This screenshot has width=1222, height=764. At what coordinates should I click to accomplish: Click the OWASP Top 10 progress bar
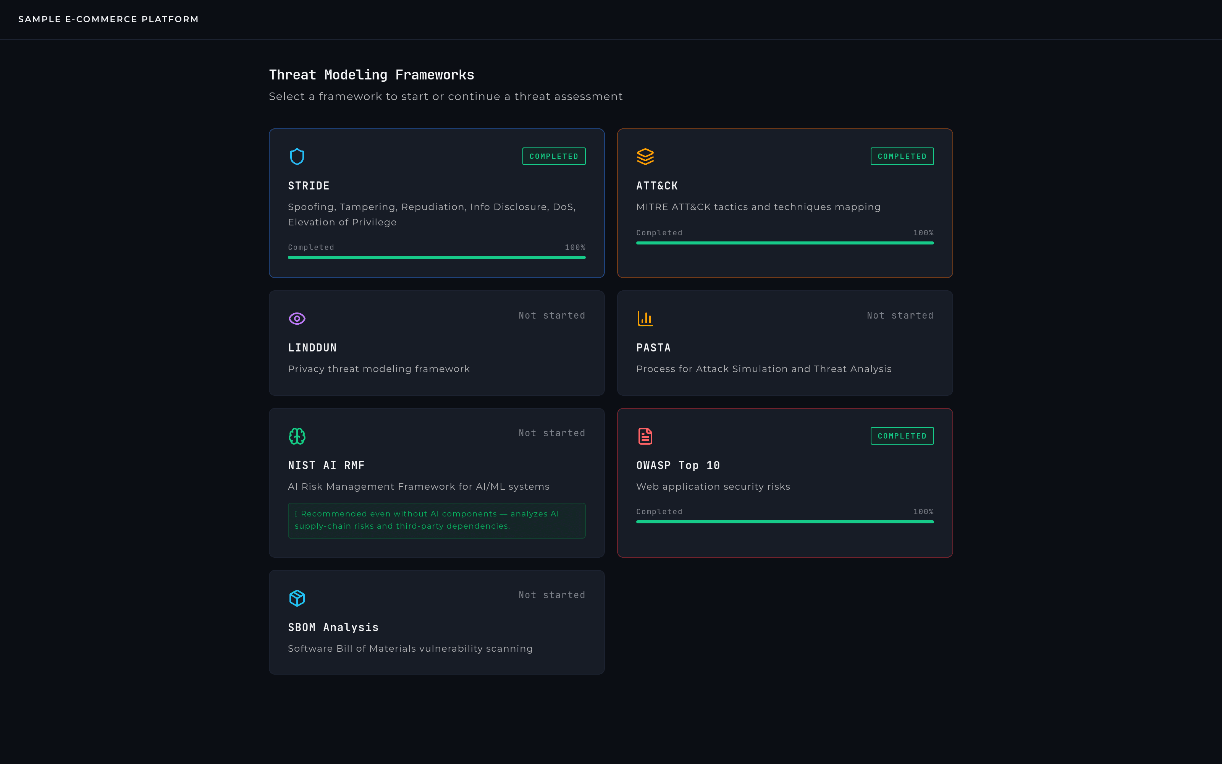point(785,522)
